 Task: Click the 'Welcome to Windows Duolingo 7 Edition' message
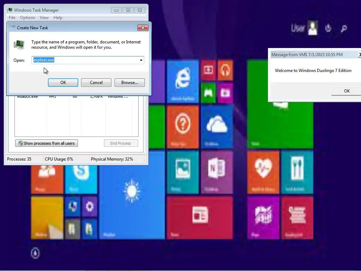click(313, 71)
